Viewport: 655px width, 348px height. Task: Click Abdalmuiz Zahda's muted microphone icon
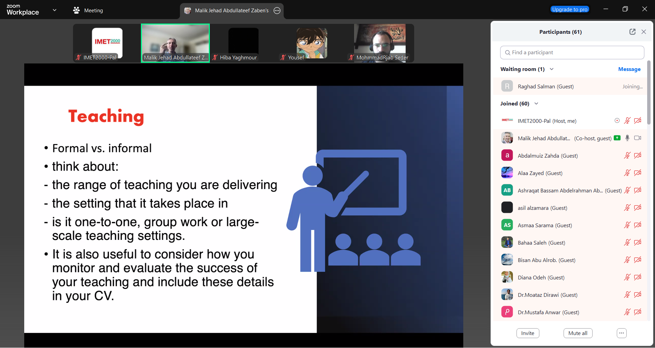[627, 156]
